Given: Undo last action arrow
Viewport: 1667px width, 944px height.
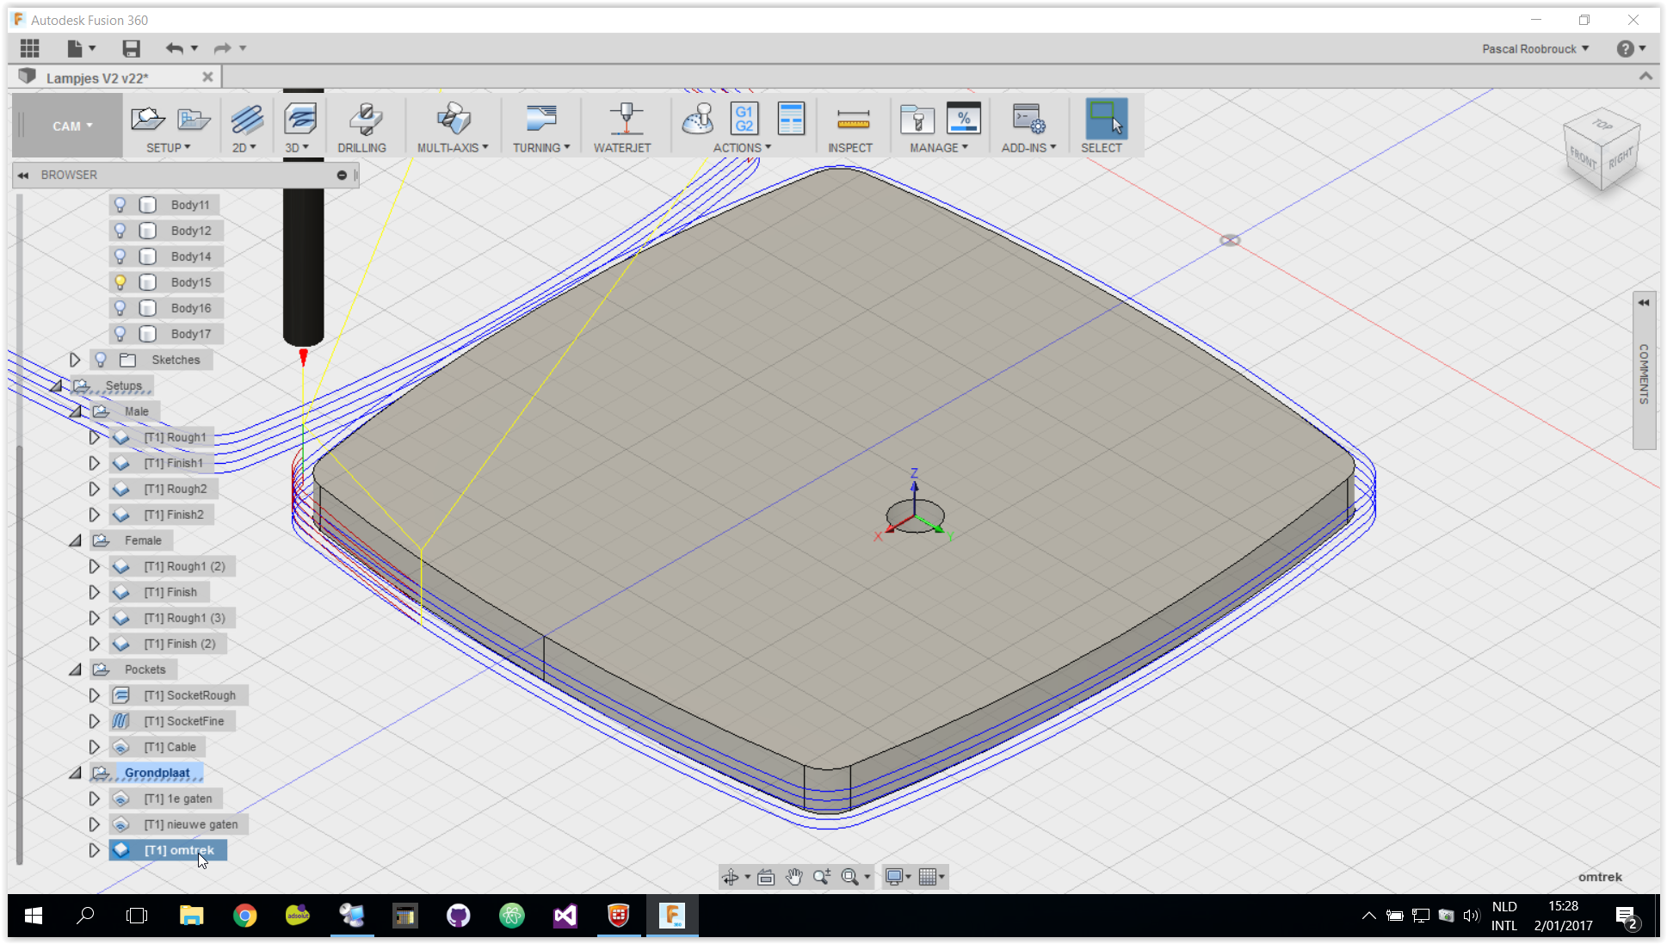Looking at the screenshot, I should point(175,48).
